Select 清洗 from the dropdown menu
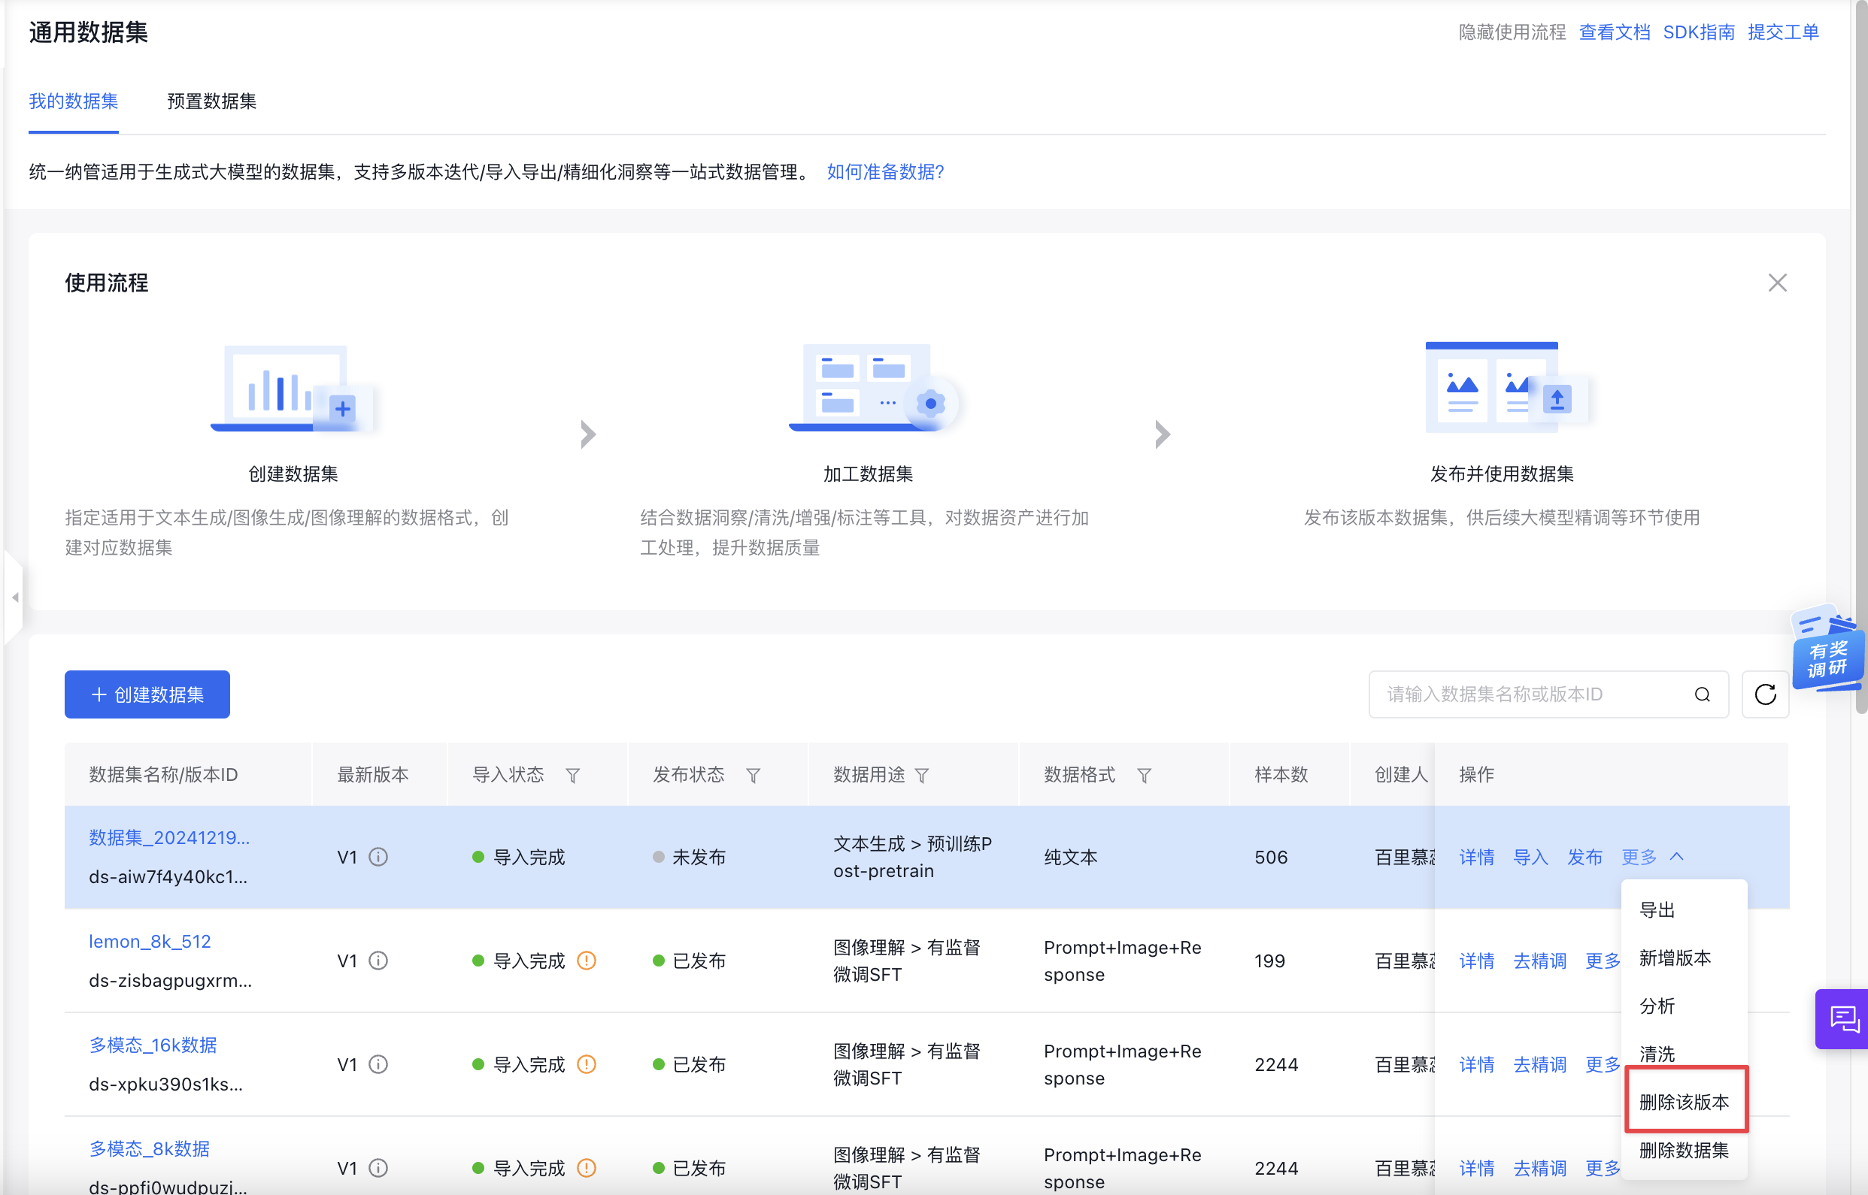1868x1195 pixels. [1683, 1054]
